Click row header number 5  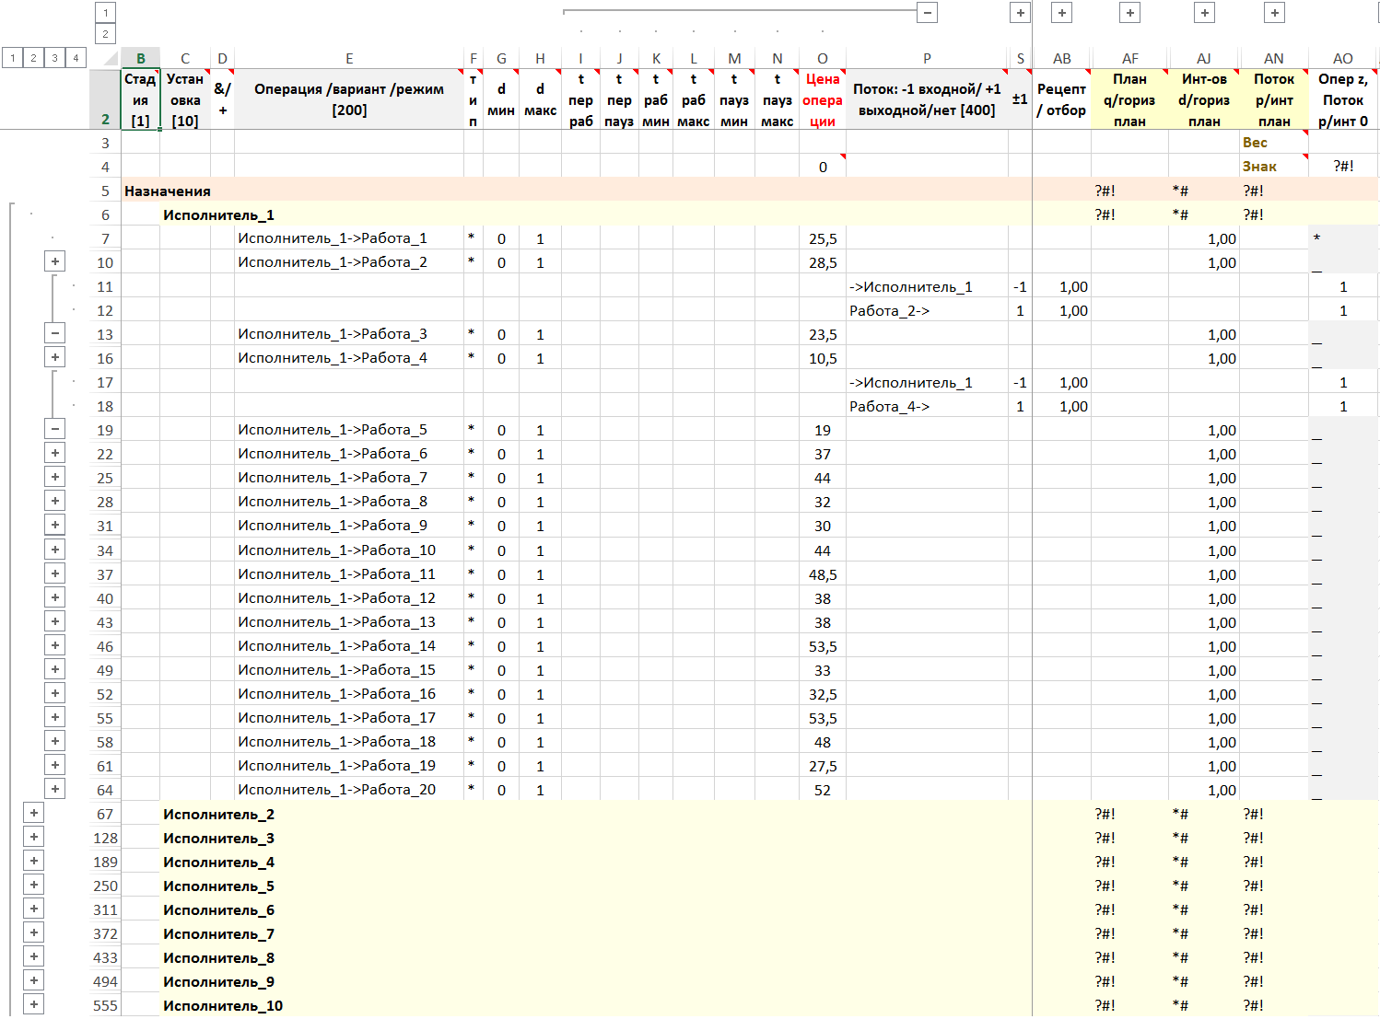tap(105, 191)
